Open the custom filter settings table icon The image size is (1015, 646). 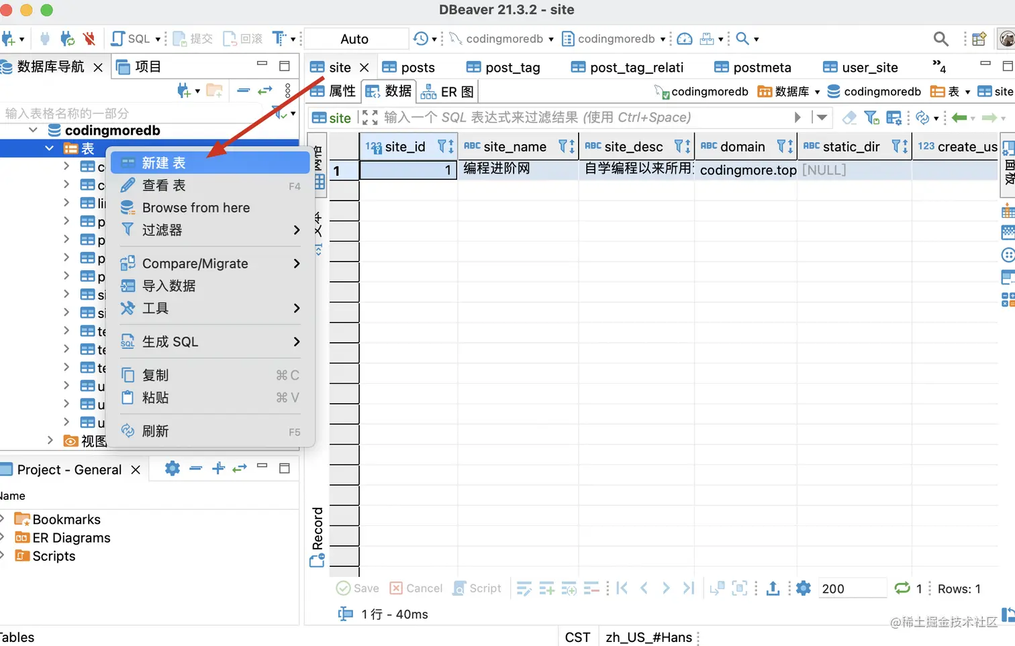coord(894,117)
